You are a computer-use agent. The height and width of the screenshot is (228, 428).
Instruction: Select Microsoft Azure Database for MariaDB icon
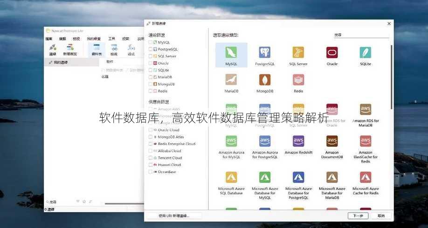coord(332,177)
